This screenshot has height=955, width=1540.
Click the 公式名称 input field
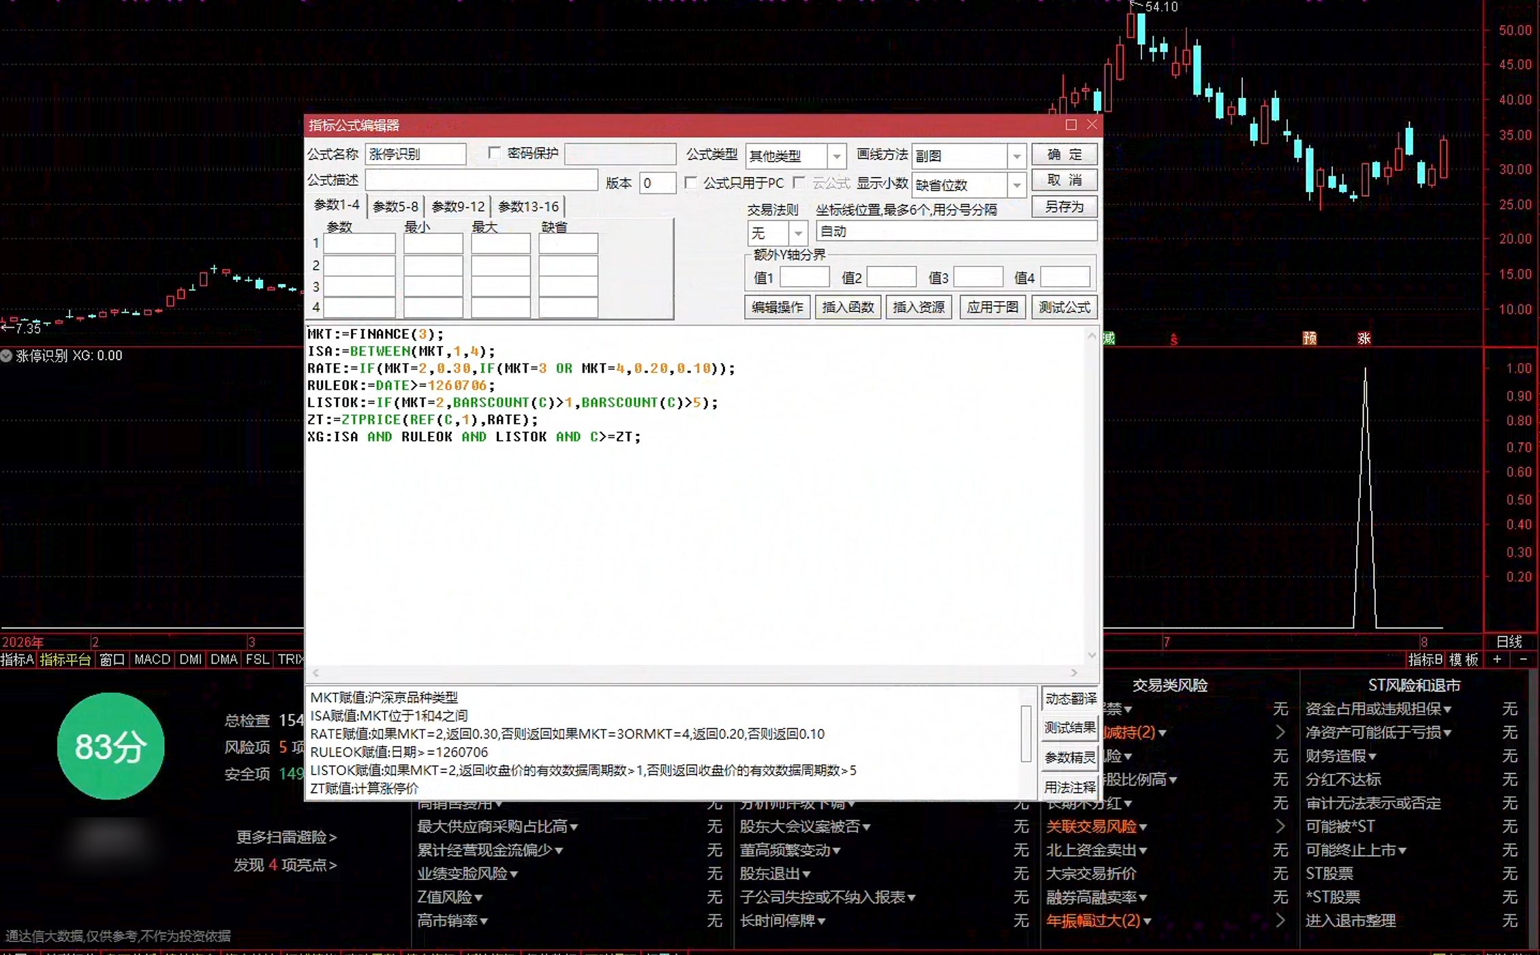tap(415, 155)
